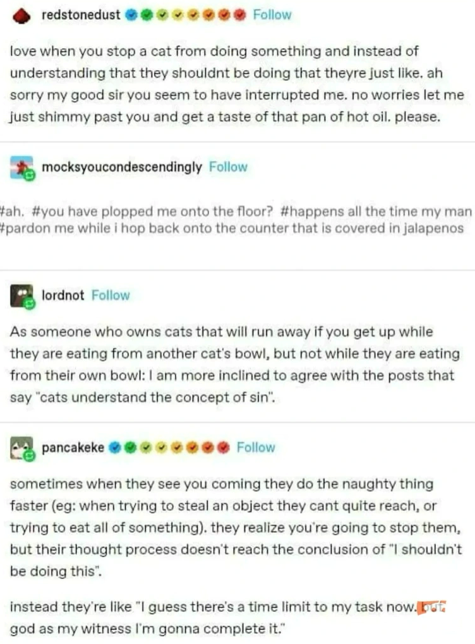Viewport: 475px width, 644px height.
Task: Open the redstonedust username link
Action: pyautogui.click(x=81, y=15)
